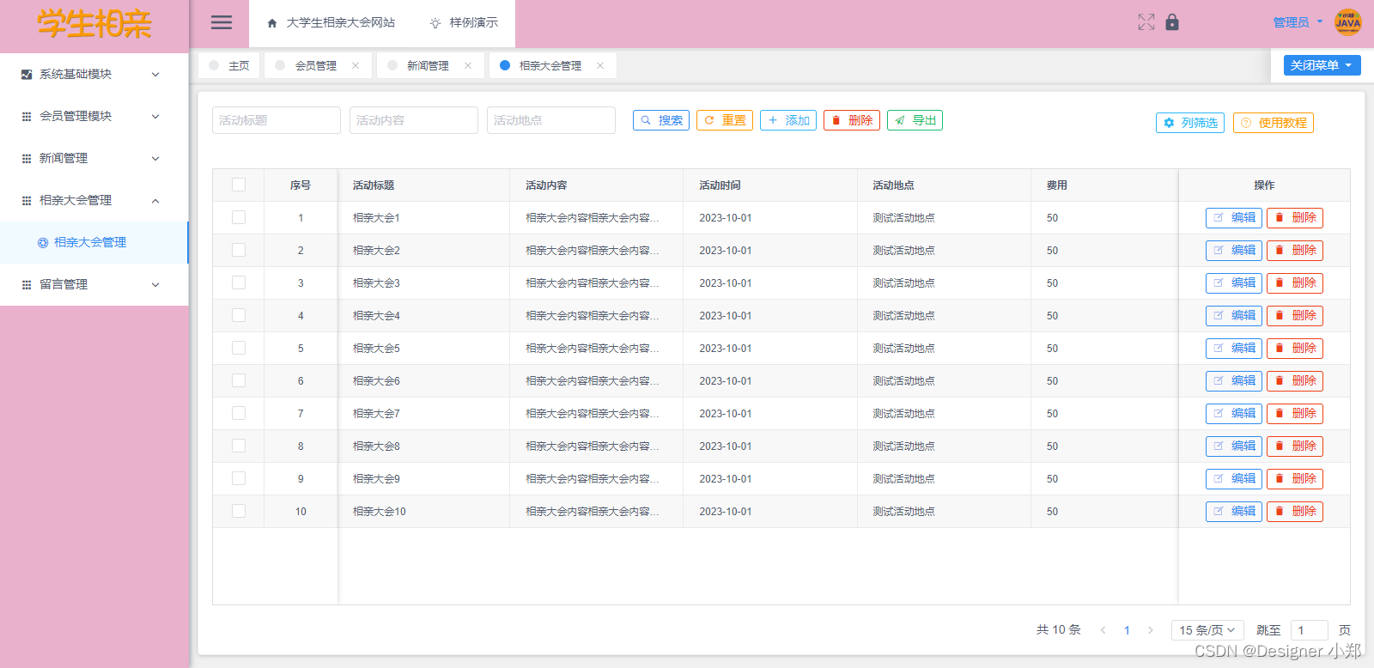Check the box for row 相亲大会3
Viewport: 1374px width, 668px height.
(x=239, y=282)
